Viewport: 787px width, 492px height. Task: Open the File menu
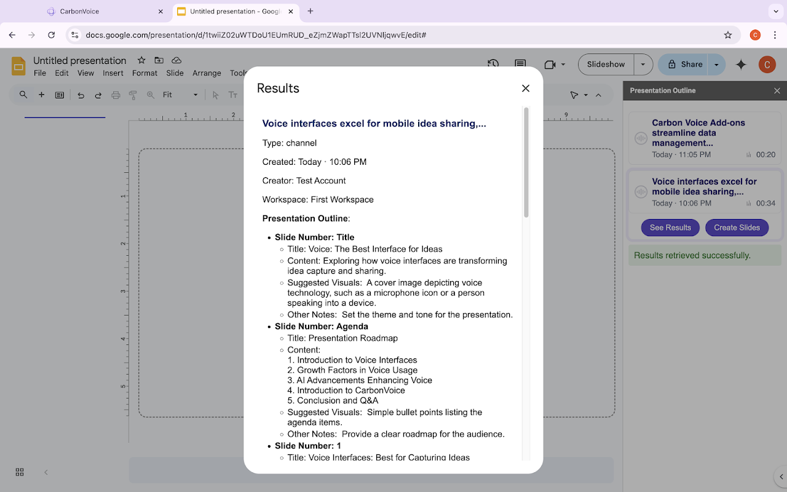coord(40,73)
